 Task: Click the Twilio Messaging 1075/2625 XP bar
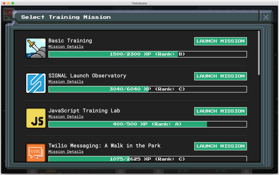(x=148, y=159)
